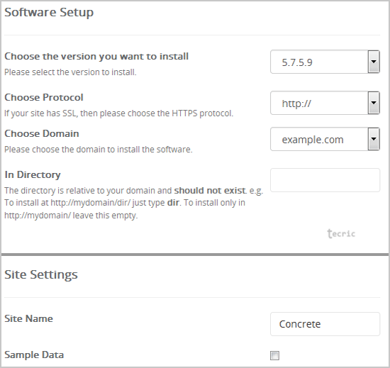Open the protocol select showing http://
Image resolution: width=390 pixels, height=368 pixels.
point(325,103)
